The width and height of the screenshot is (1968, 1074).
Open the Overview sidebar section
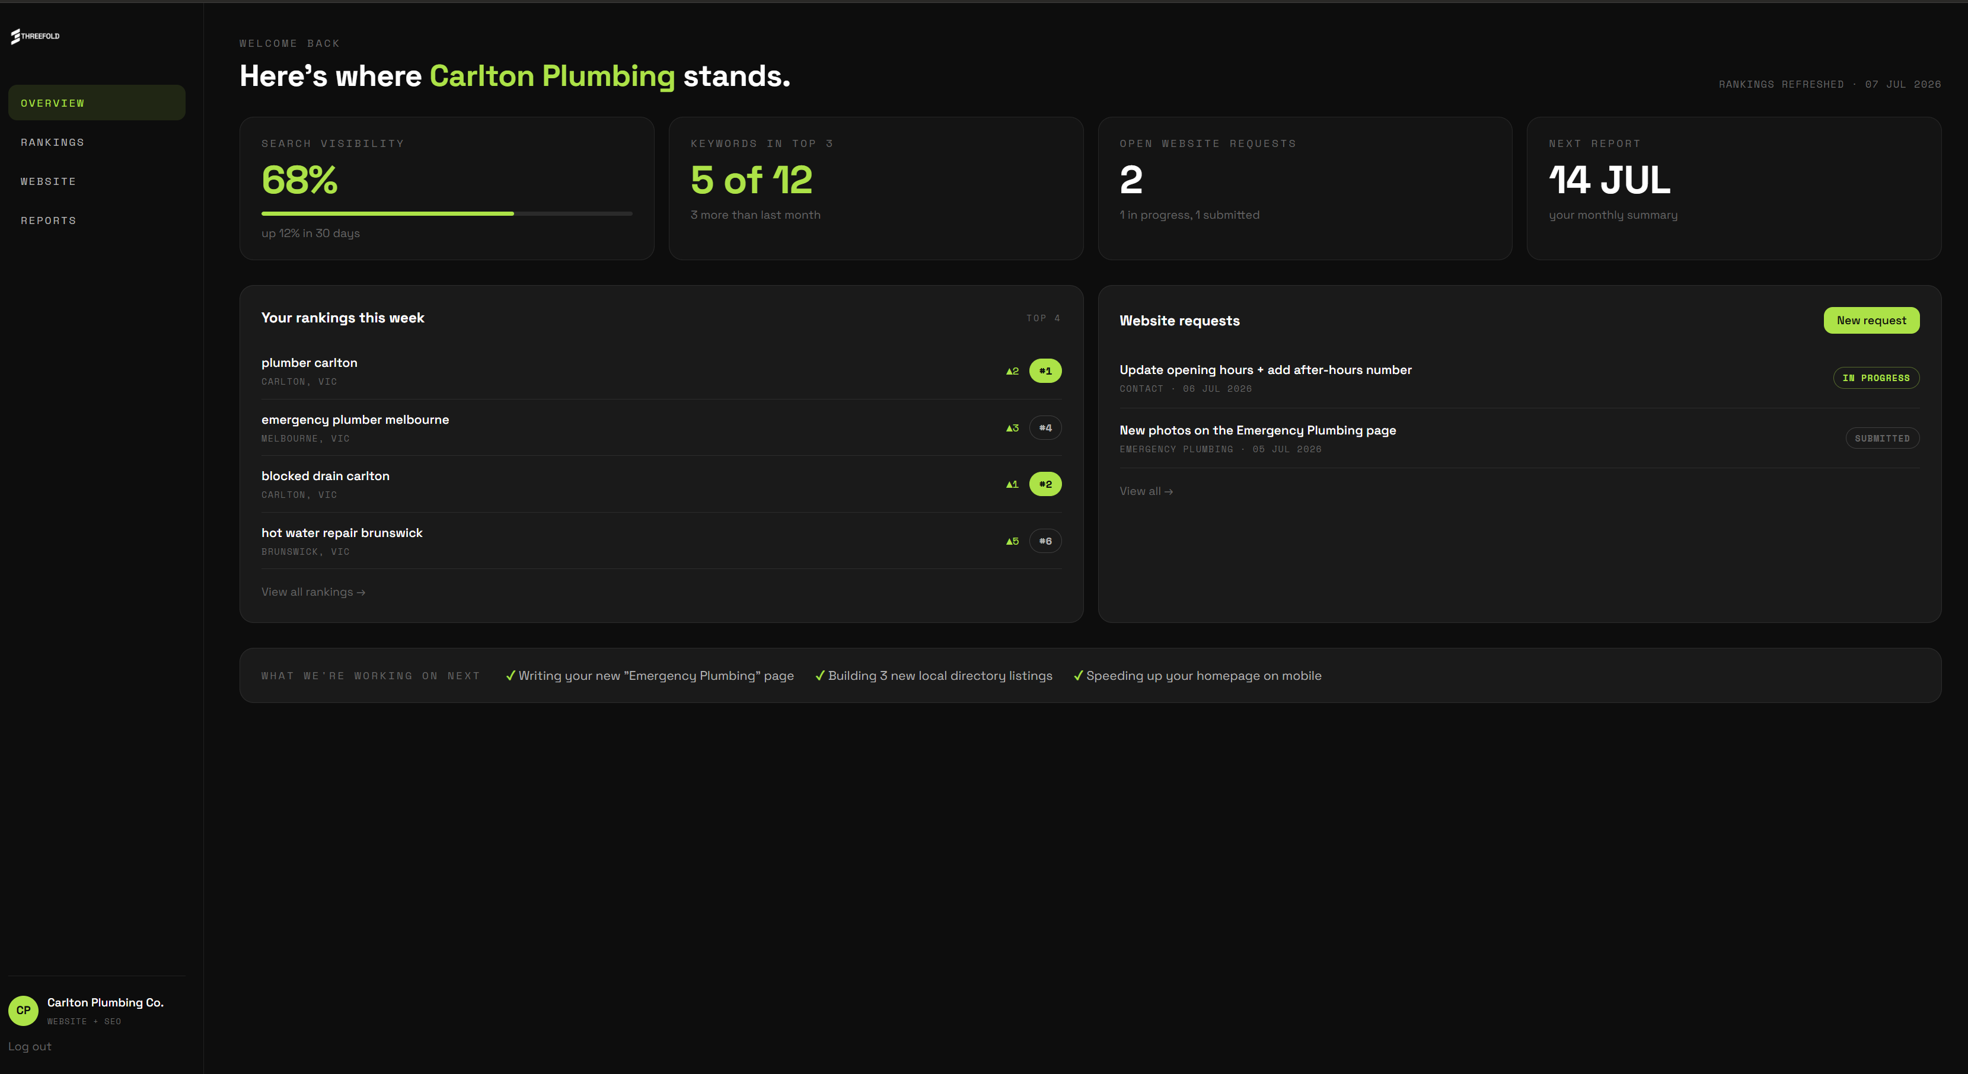click(97, 103)
